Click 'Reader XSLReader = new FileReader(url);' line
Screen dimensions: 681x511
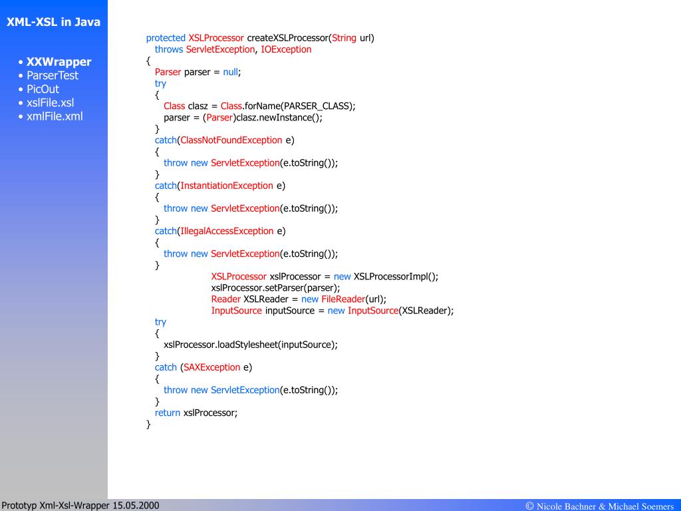pos(299,299)
